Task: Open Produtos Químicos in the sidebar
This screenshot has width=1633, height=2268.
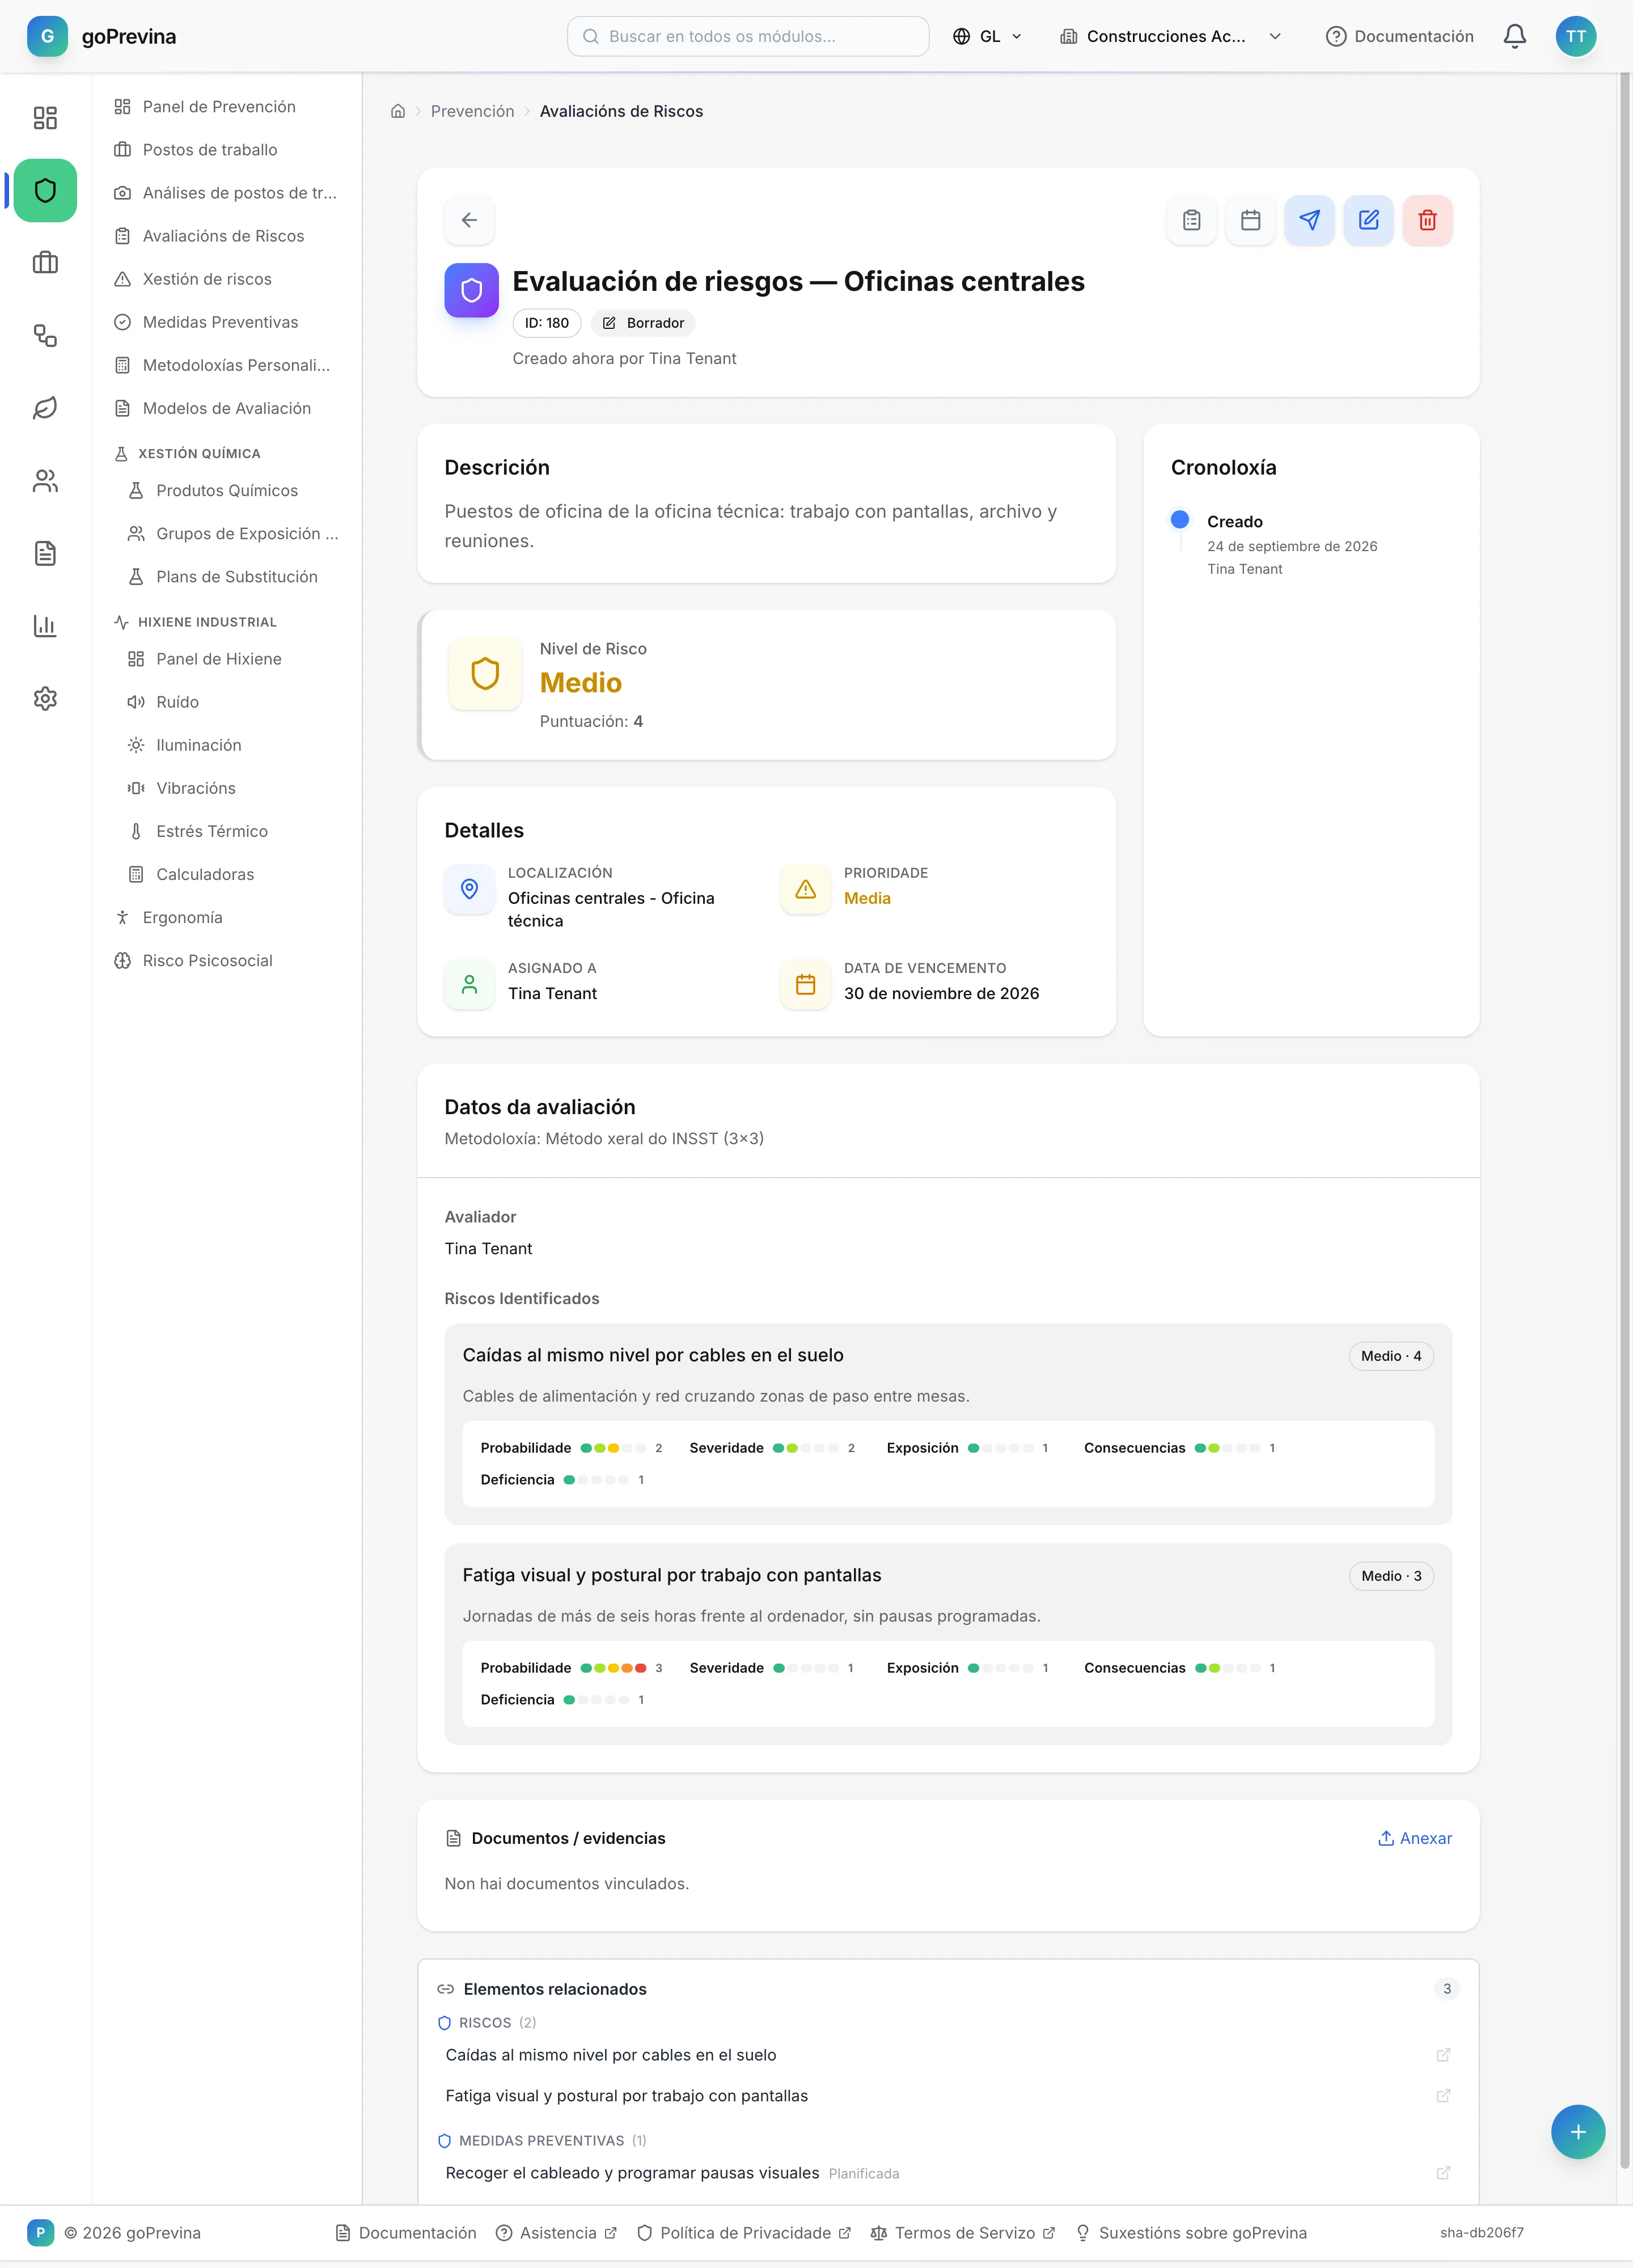Action: click(233, 491)
